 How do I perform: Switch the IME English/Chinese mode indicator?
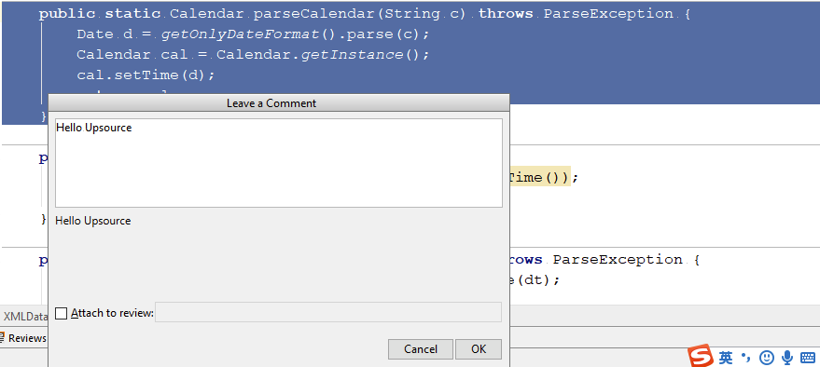point(726,358)
